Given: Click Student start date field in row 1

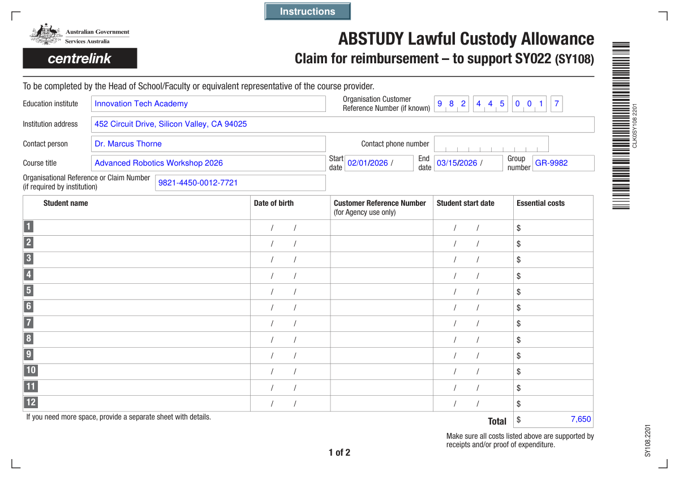Looking at the screenshot, I should click(473, 227).
